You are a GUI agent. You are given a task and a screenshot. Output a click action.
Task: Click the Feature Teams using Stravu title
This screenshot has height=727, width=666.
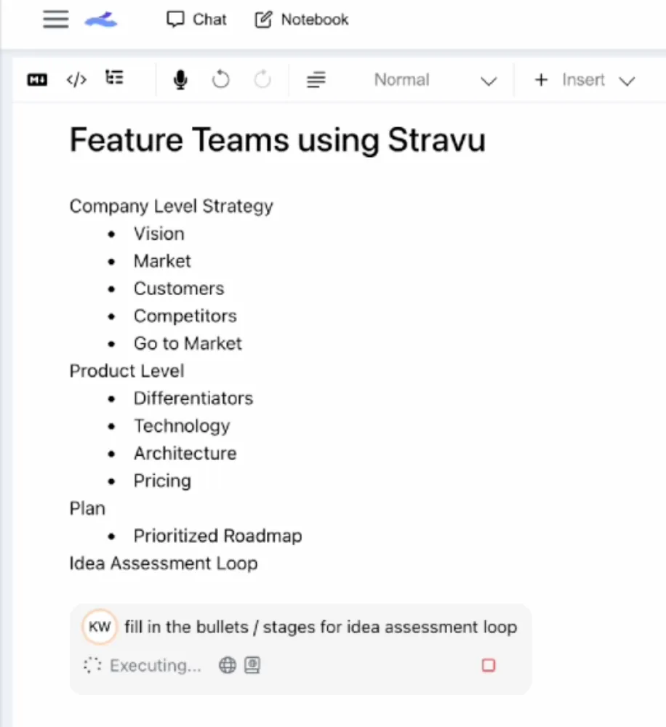coord(277,140)
